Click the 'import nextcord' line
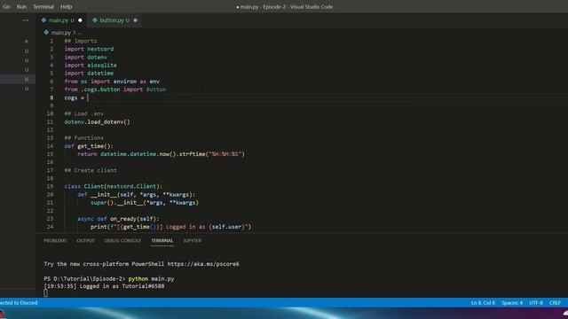568x319 pixels. (x=89, y=49)
